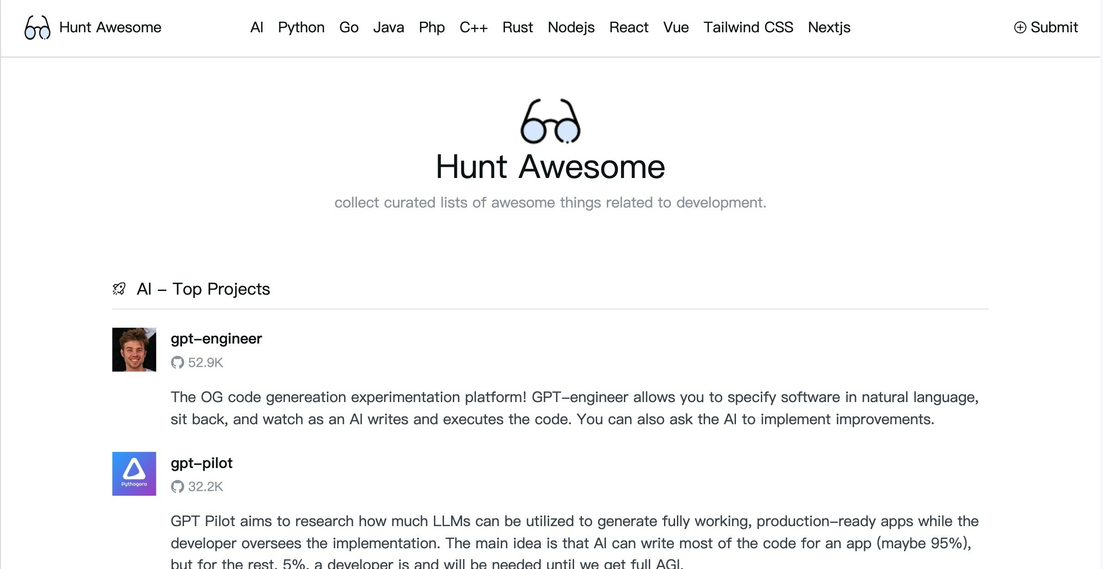Click the rocket icon beside AI – Top Projects
This screenshot has width=1103, height=569.
119,289
